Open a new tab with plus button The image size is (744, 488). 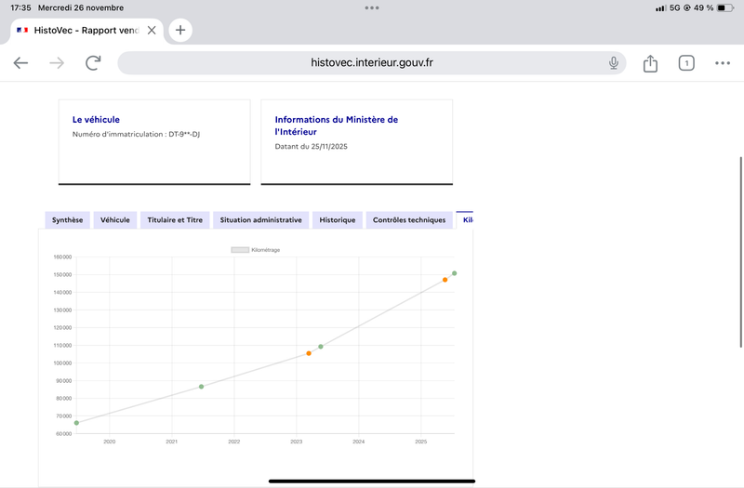click(180, 30)
